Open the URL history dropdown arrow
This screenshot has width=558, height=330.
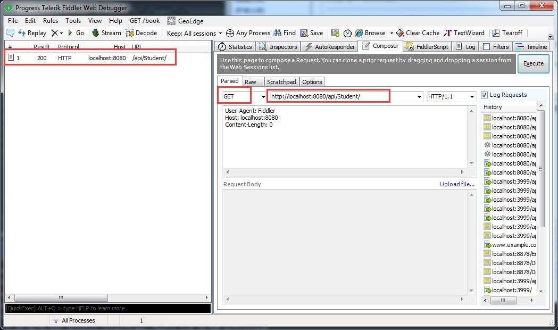419,96
